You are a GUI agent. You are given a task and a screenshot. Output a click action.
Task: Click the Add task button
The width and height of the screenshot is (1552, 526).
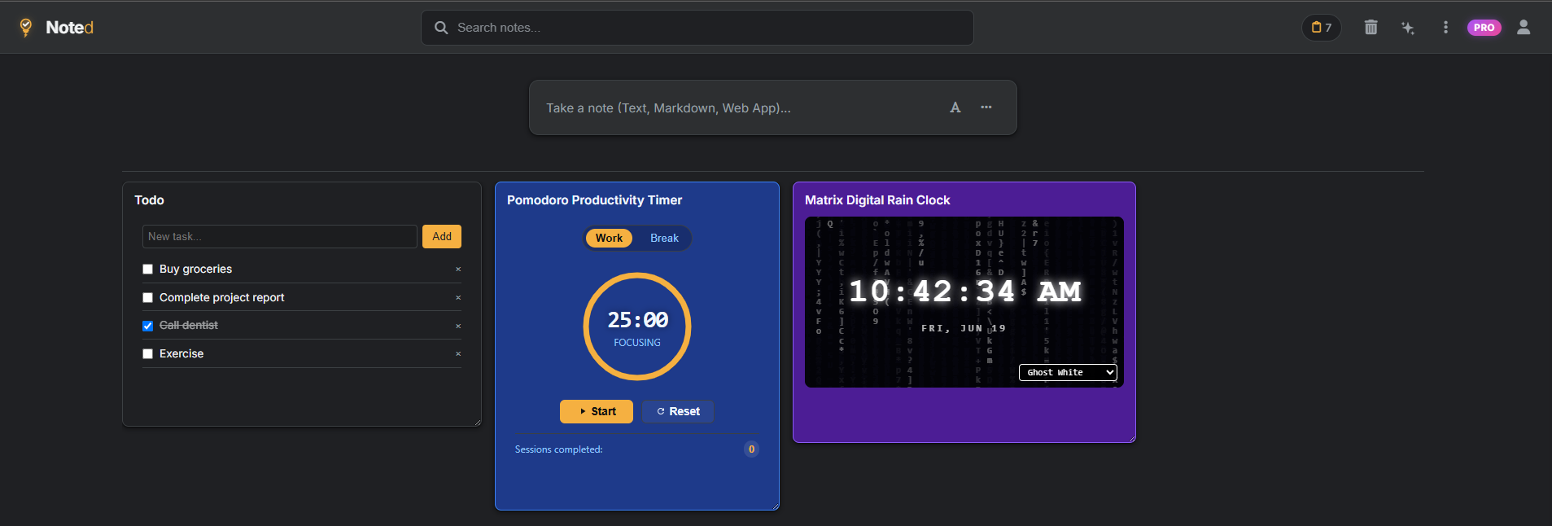click(x=442, y=236)
